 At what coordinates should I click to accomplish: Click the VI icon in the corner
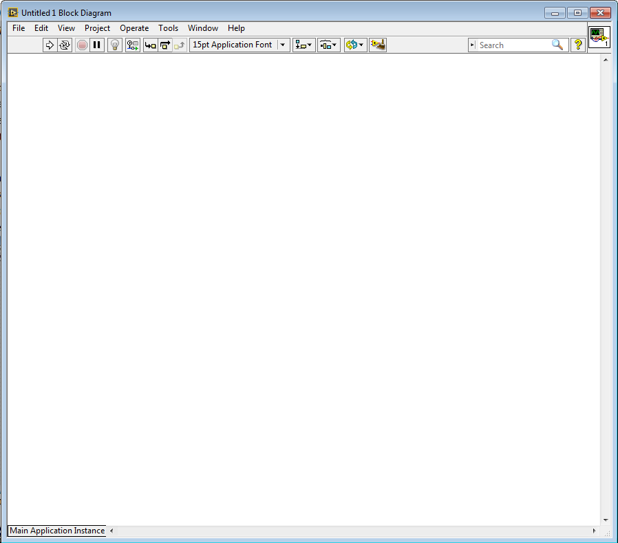tap(599, 37)
